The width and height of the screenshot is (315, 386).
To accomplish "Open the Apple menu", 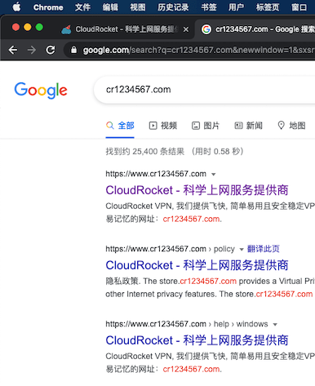I will tap(17, 7).
